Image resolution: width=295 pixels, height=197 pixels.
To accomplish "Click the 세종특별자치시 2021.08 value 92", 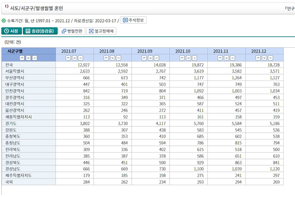I will click(x=125, y=117).
